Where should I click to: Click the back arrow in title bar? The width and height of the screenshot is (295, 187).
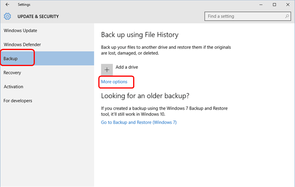pyautogui.click(x=7, y=5)
